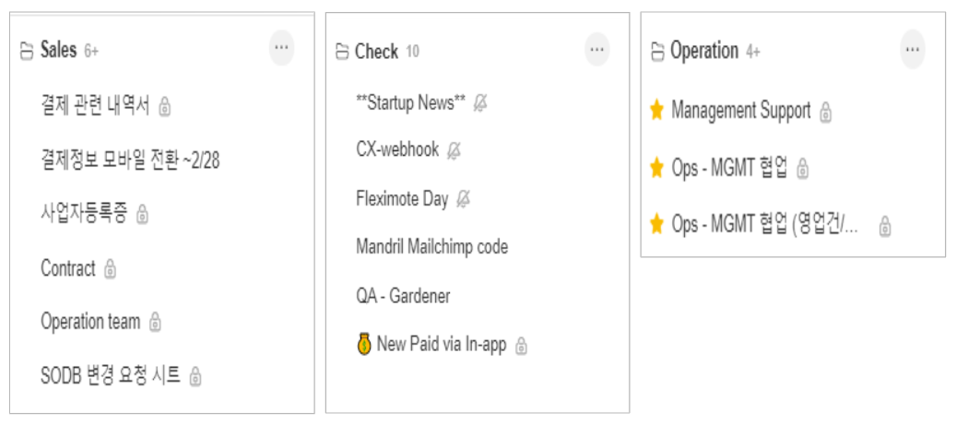Image resolution: width=956 pixels, height=424 pixels.
Task: Collapse the Operation folder icon
Action: point(657,52)
